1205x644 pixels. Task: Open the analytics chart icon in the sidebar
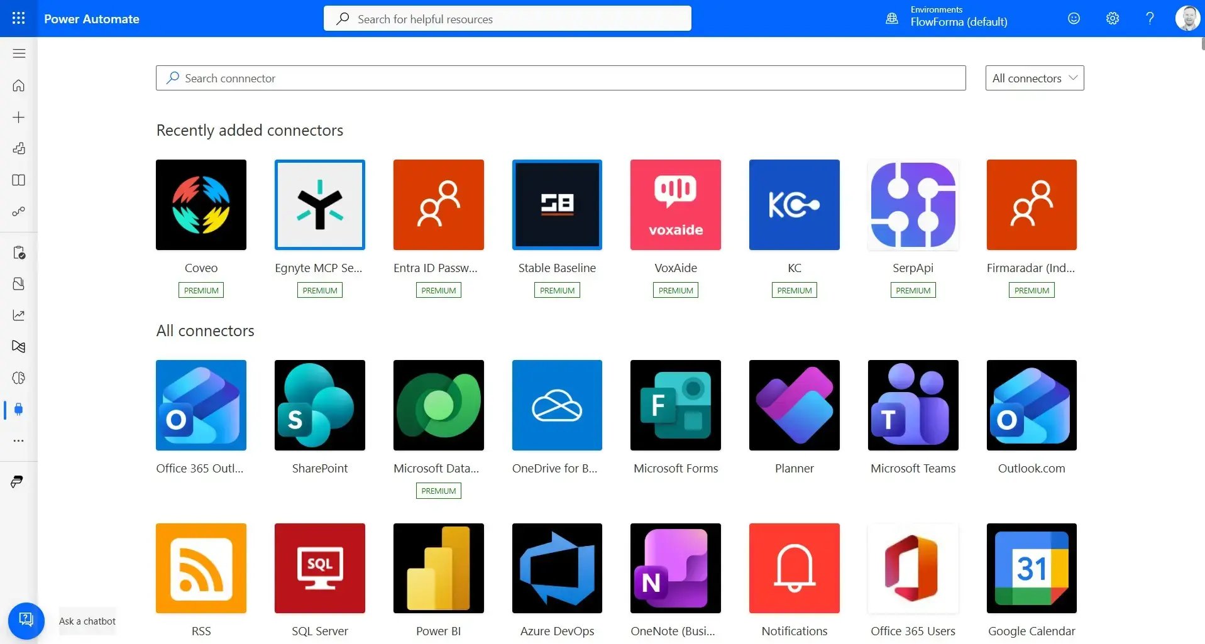19,315
